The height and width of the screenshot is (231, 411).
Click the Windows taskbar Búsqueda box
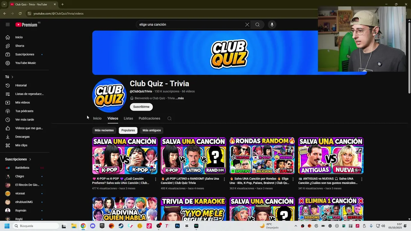[x=35, y=226]
